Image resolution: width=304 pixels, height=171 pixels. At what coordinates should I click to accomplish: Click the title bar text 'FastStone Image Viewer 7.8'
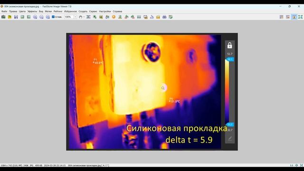pyautogui.click(x=57, y=6)
